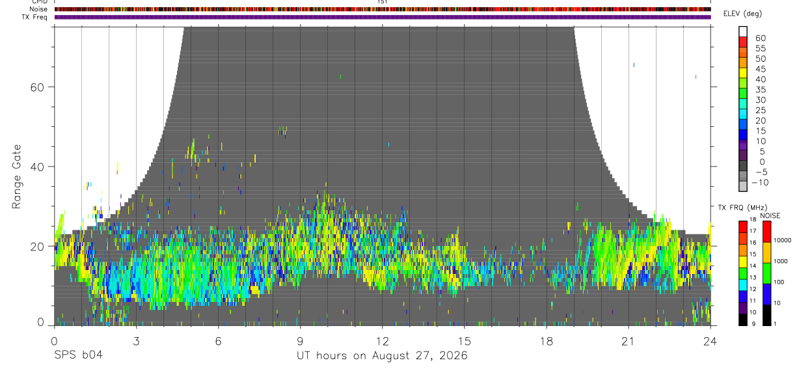Click the SPS b04 radar label
Image resolution: width=799 pixels, height=369 pixels.
(78, 355)
